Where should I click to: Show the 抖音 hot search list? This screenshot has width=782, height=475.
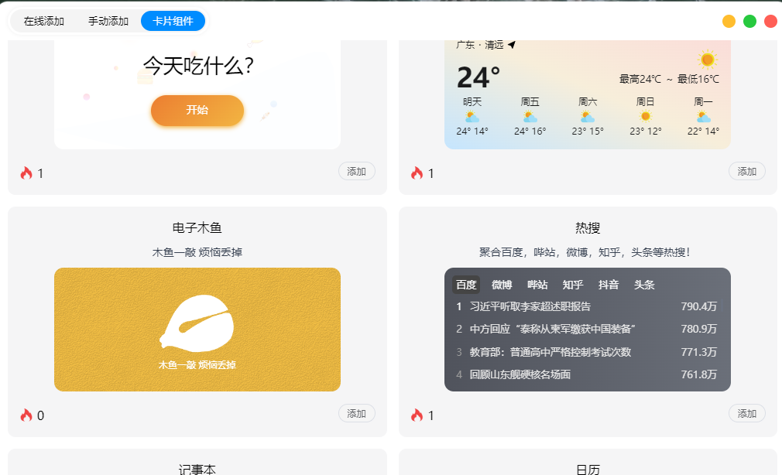pos(609,285)
